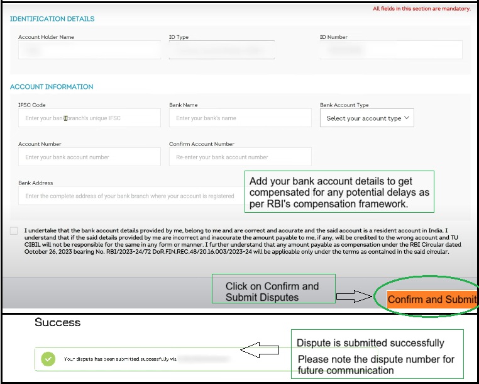
Task: Click the Account Information section heading
Action: 52,87
